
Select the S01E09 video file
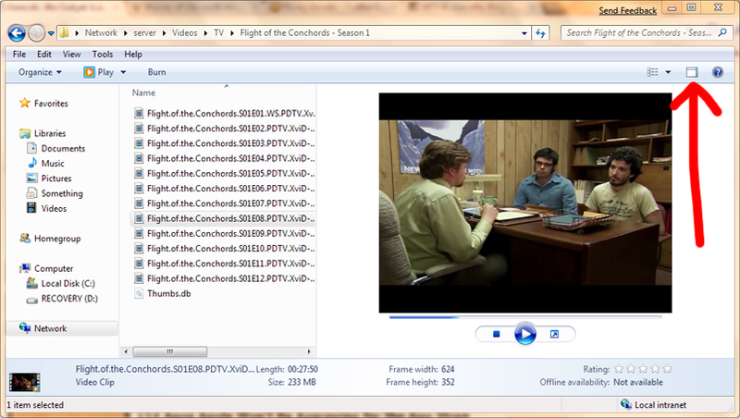coord(224,234)
